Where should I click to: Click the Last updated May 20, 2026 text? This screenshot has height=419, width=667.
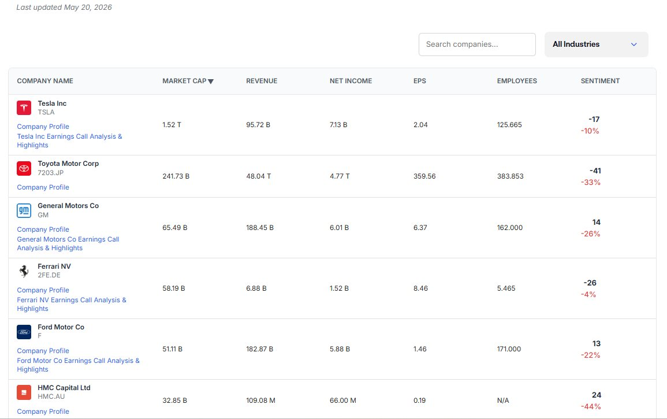[64, 8]
